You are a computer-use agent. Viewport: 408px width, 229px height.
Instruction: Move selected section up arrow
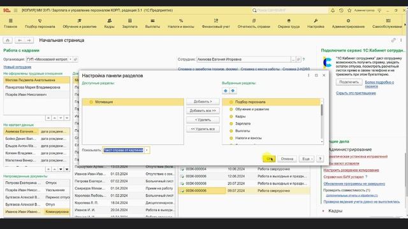(x=226, y=90)
